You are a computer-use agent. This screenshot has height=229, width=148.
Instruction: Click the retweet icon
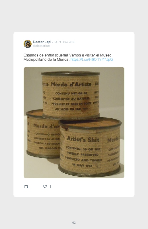(26, 187)
